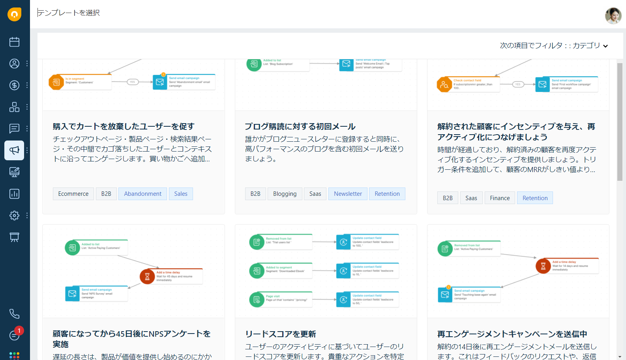Open the monitor design icon in sidebar

pyautogui.click(x=15, y=172)
